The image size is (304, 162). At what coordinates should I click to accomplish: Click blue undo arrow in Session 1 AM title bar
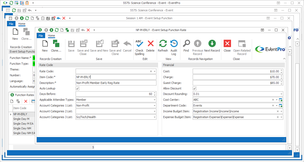59,18
